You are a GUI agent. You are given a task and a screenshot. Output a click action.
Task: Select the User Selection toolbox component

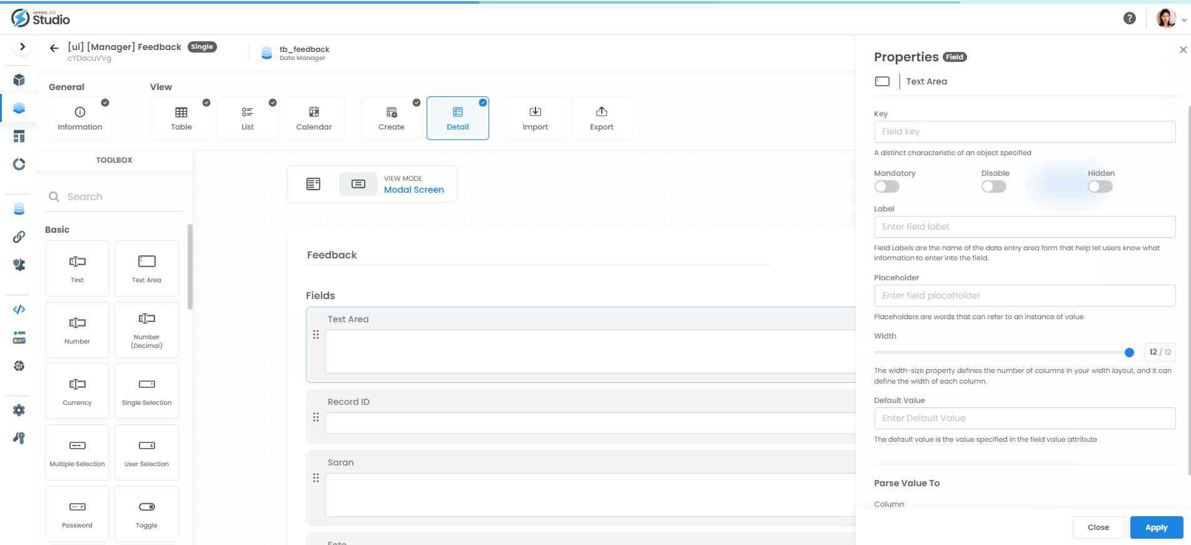(146, 452)
